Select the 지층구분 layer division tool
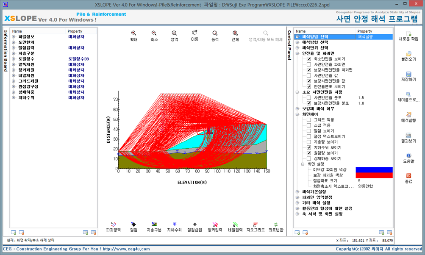The image size is (425, 255). (x=154, y=224)
